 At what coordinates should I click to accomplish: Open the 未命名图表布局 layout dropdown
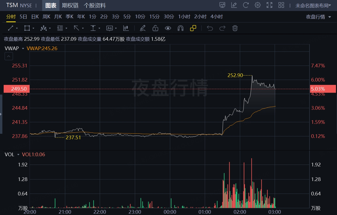313,5
